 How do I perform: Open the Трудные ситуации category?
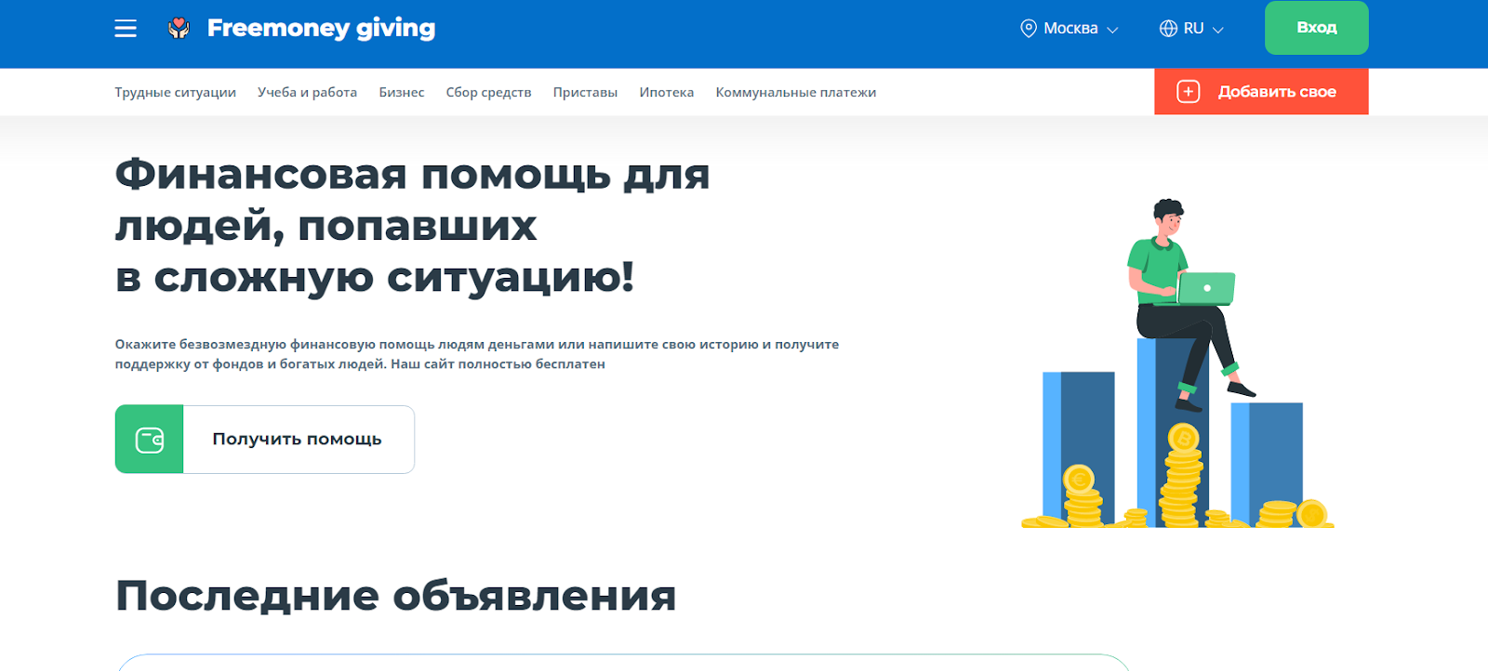(x=176, y=92)
